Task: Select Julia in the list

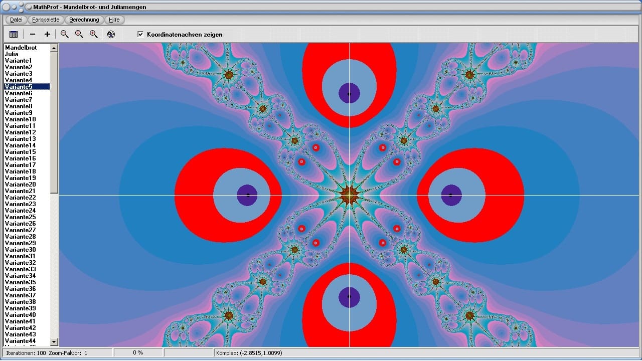Action: pos(12,54)
